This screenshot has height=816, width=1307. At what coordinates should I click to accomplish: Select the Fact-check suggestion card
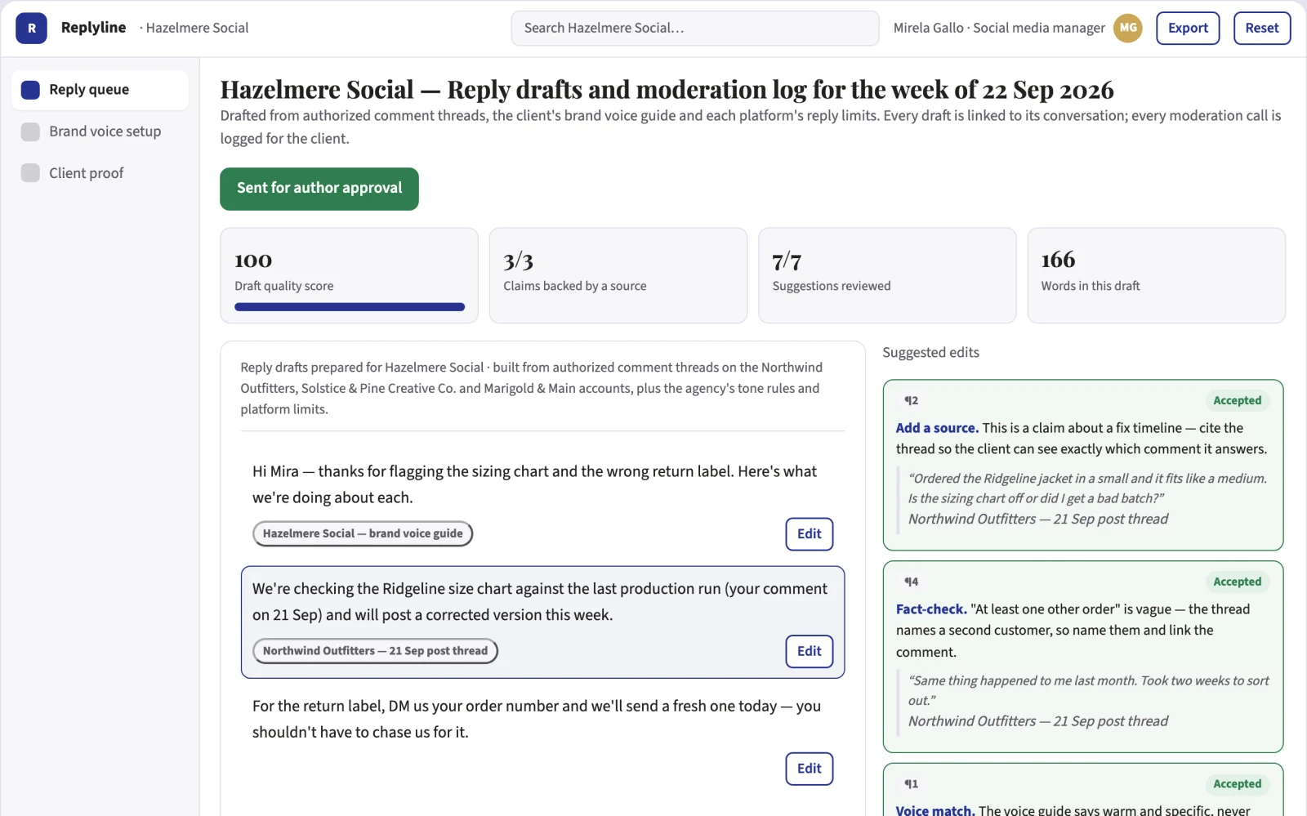click(x=1083, y=657)
